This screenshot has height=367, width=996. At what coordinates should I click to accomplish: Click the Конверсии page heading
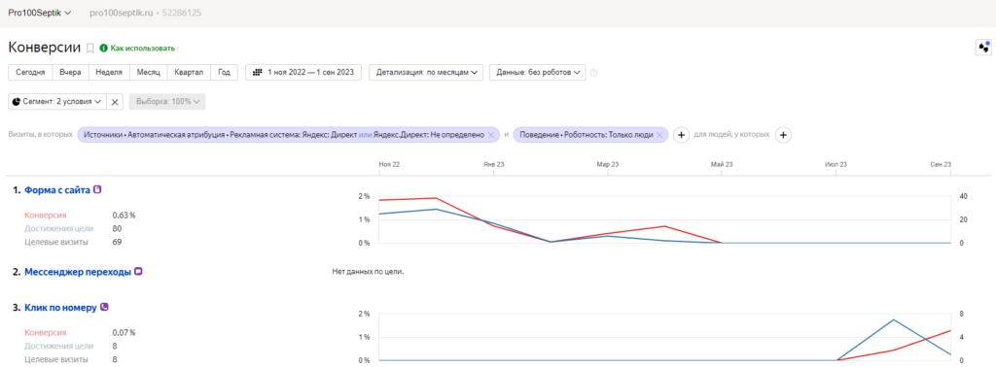click(45, 49)
